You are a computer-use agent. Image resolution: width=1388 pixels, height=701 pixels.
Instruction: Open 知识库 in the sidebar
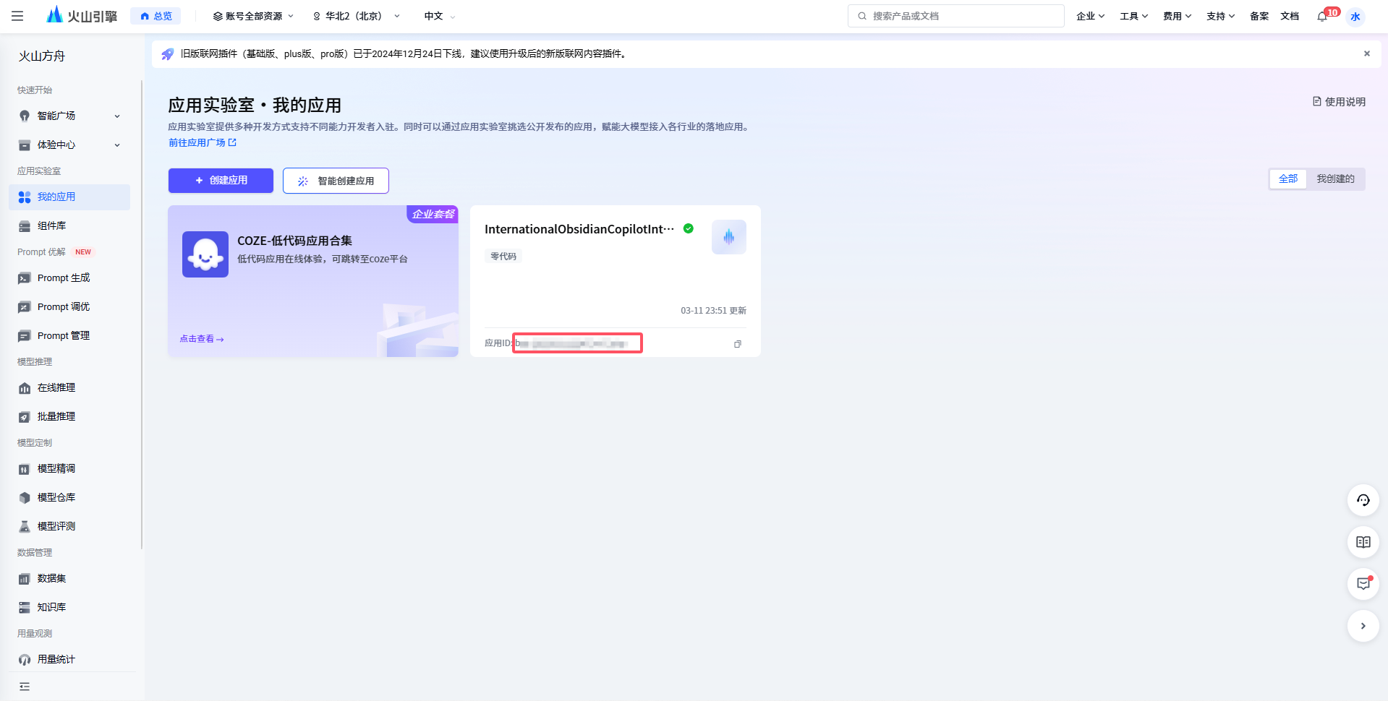[70, 607]
